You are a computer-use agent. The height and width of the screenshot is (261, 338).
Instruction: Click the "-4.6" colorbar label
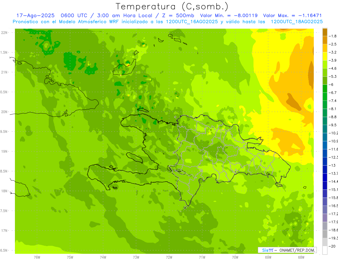point(333,68)
